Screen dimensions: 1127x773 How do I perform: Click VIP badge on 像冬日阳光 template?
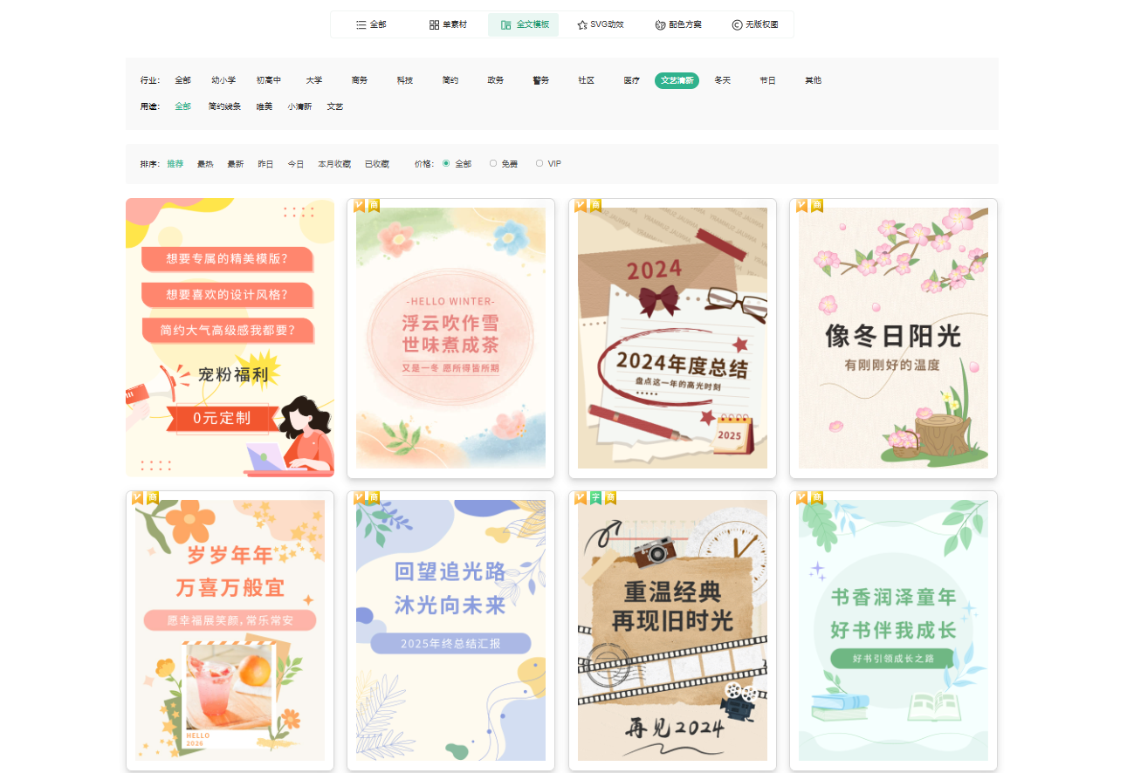pos(801,206)
